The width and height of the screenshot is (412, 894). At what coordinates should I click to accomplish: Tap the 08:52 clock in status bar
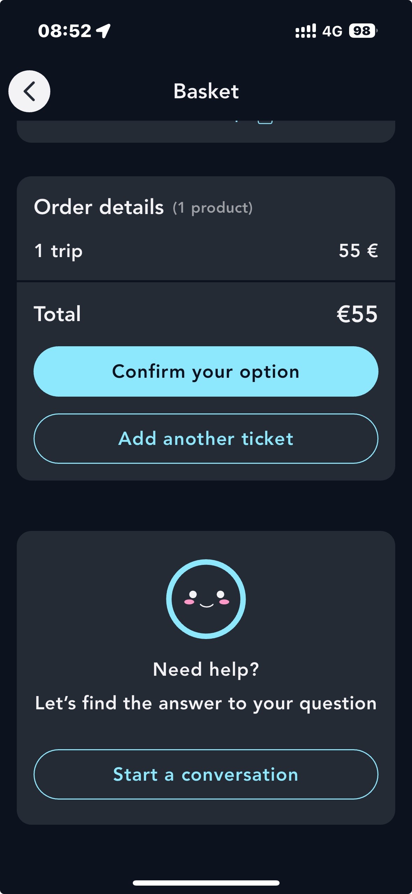65,31
